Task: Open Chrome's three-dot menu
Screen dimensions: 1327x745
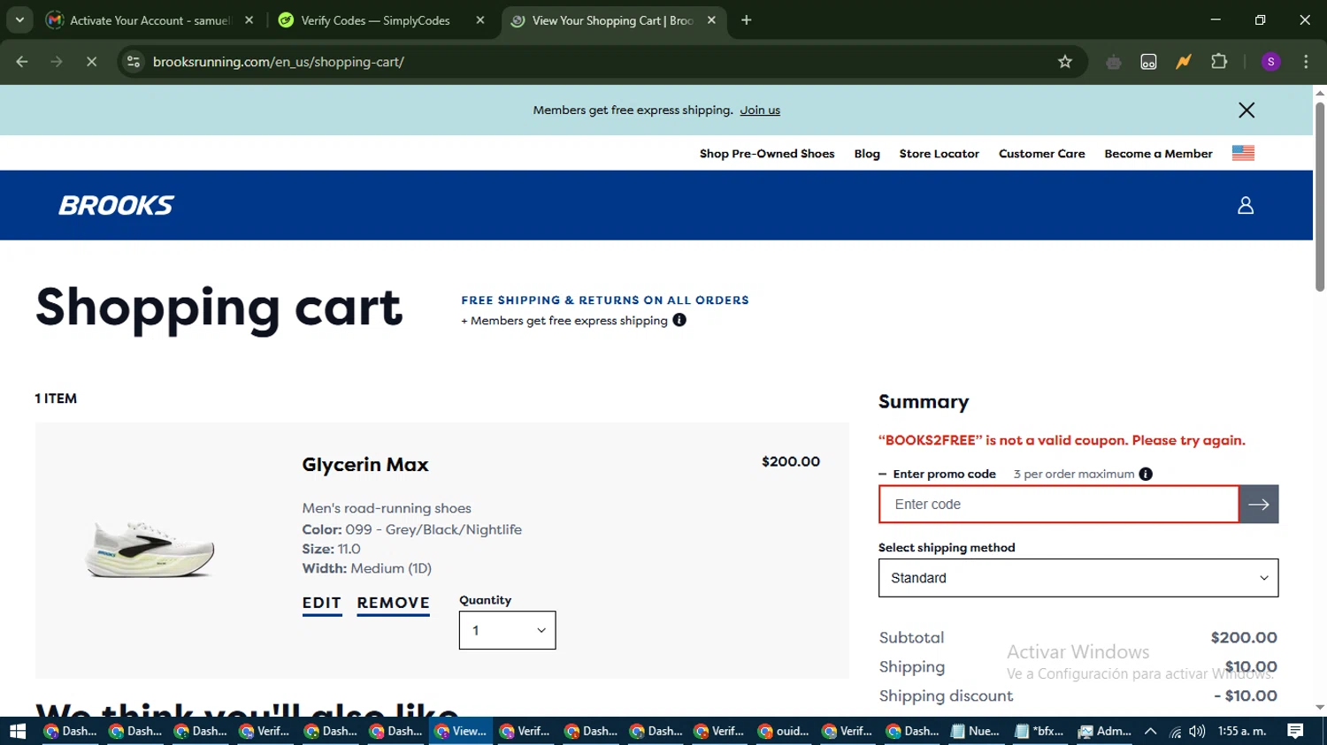Action: [x=1306, y=61]
